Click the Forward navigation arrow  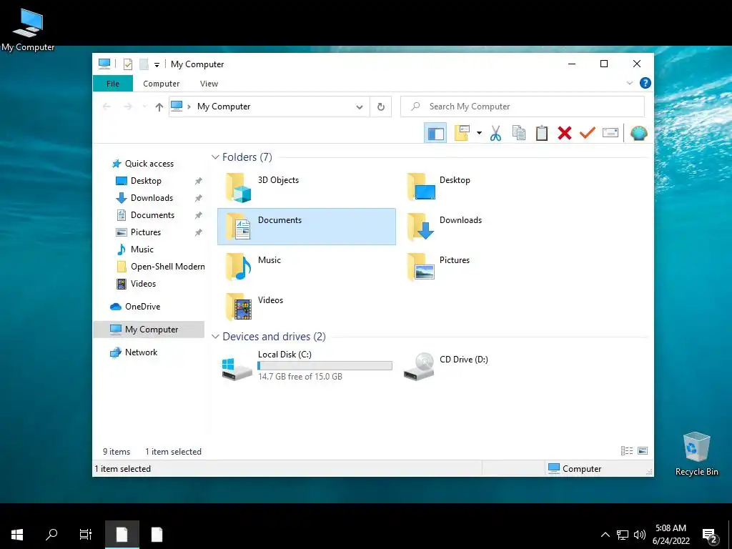pos(128,107)
